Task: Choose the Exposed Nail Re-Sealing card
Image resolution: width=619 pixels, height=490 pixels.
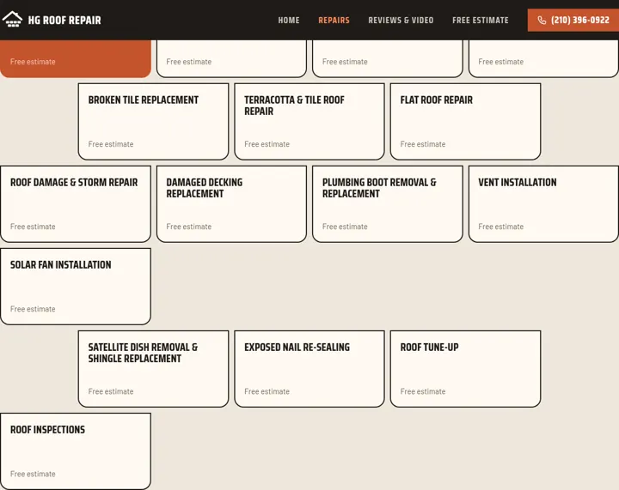Action: [x=309, y=369]
